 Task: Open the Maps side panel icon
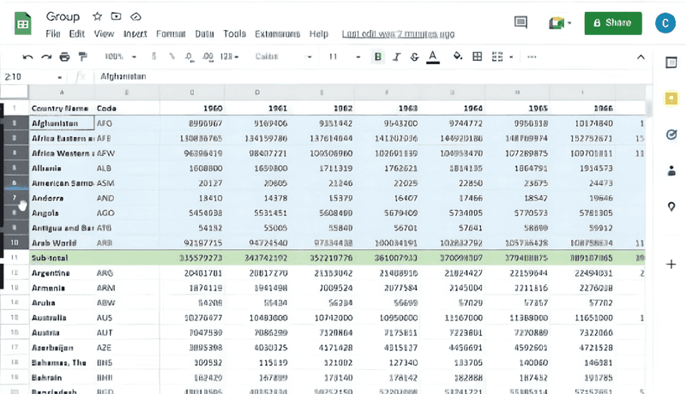click(x=671, y=206)
